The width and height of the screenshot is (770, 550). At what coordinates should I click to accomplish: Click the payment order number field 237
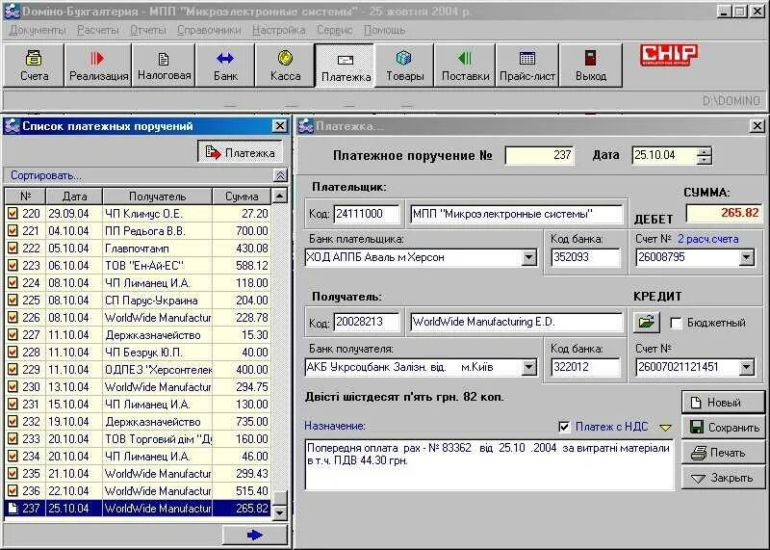pos(540,155)
